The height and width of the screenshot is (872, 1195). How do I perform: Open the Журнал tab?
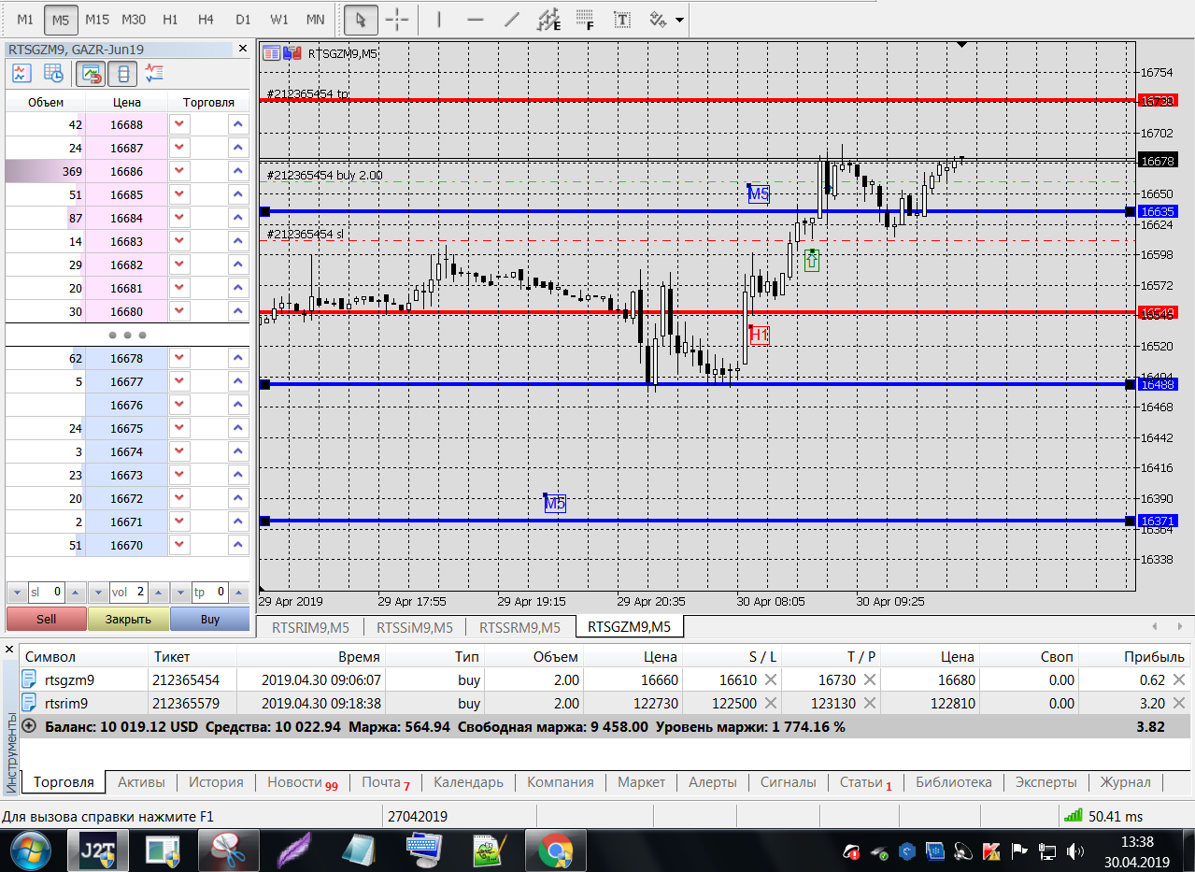tap(1125, 782)
